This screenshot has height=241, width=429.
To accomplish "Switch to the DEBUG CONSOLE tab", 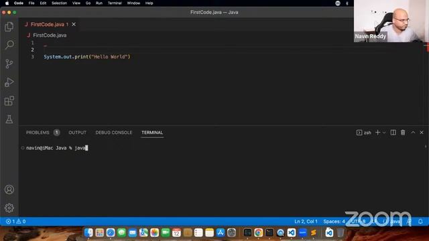I will [114, 133].
